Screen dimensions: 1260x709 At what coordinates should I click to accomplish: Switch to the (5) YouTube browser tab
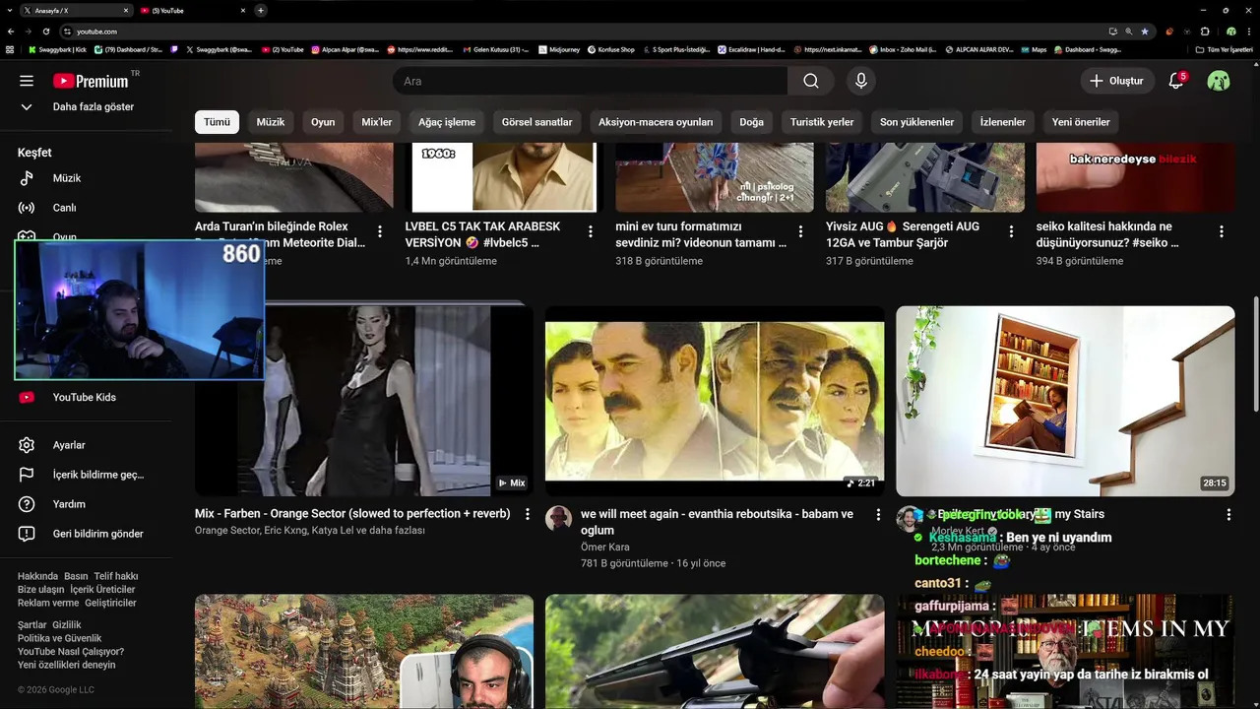pyautogui.click(x=193, y=10)
